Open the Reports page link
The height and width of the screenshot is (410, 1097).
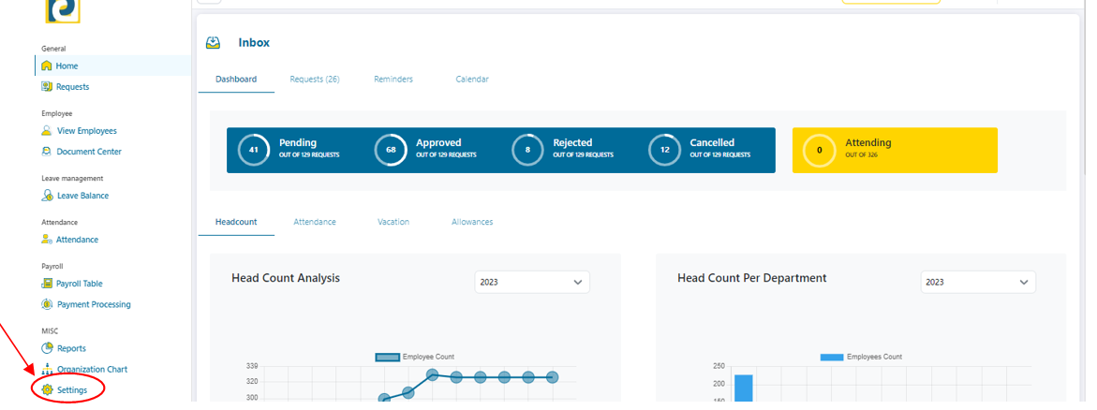tap(71, 348)
